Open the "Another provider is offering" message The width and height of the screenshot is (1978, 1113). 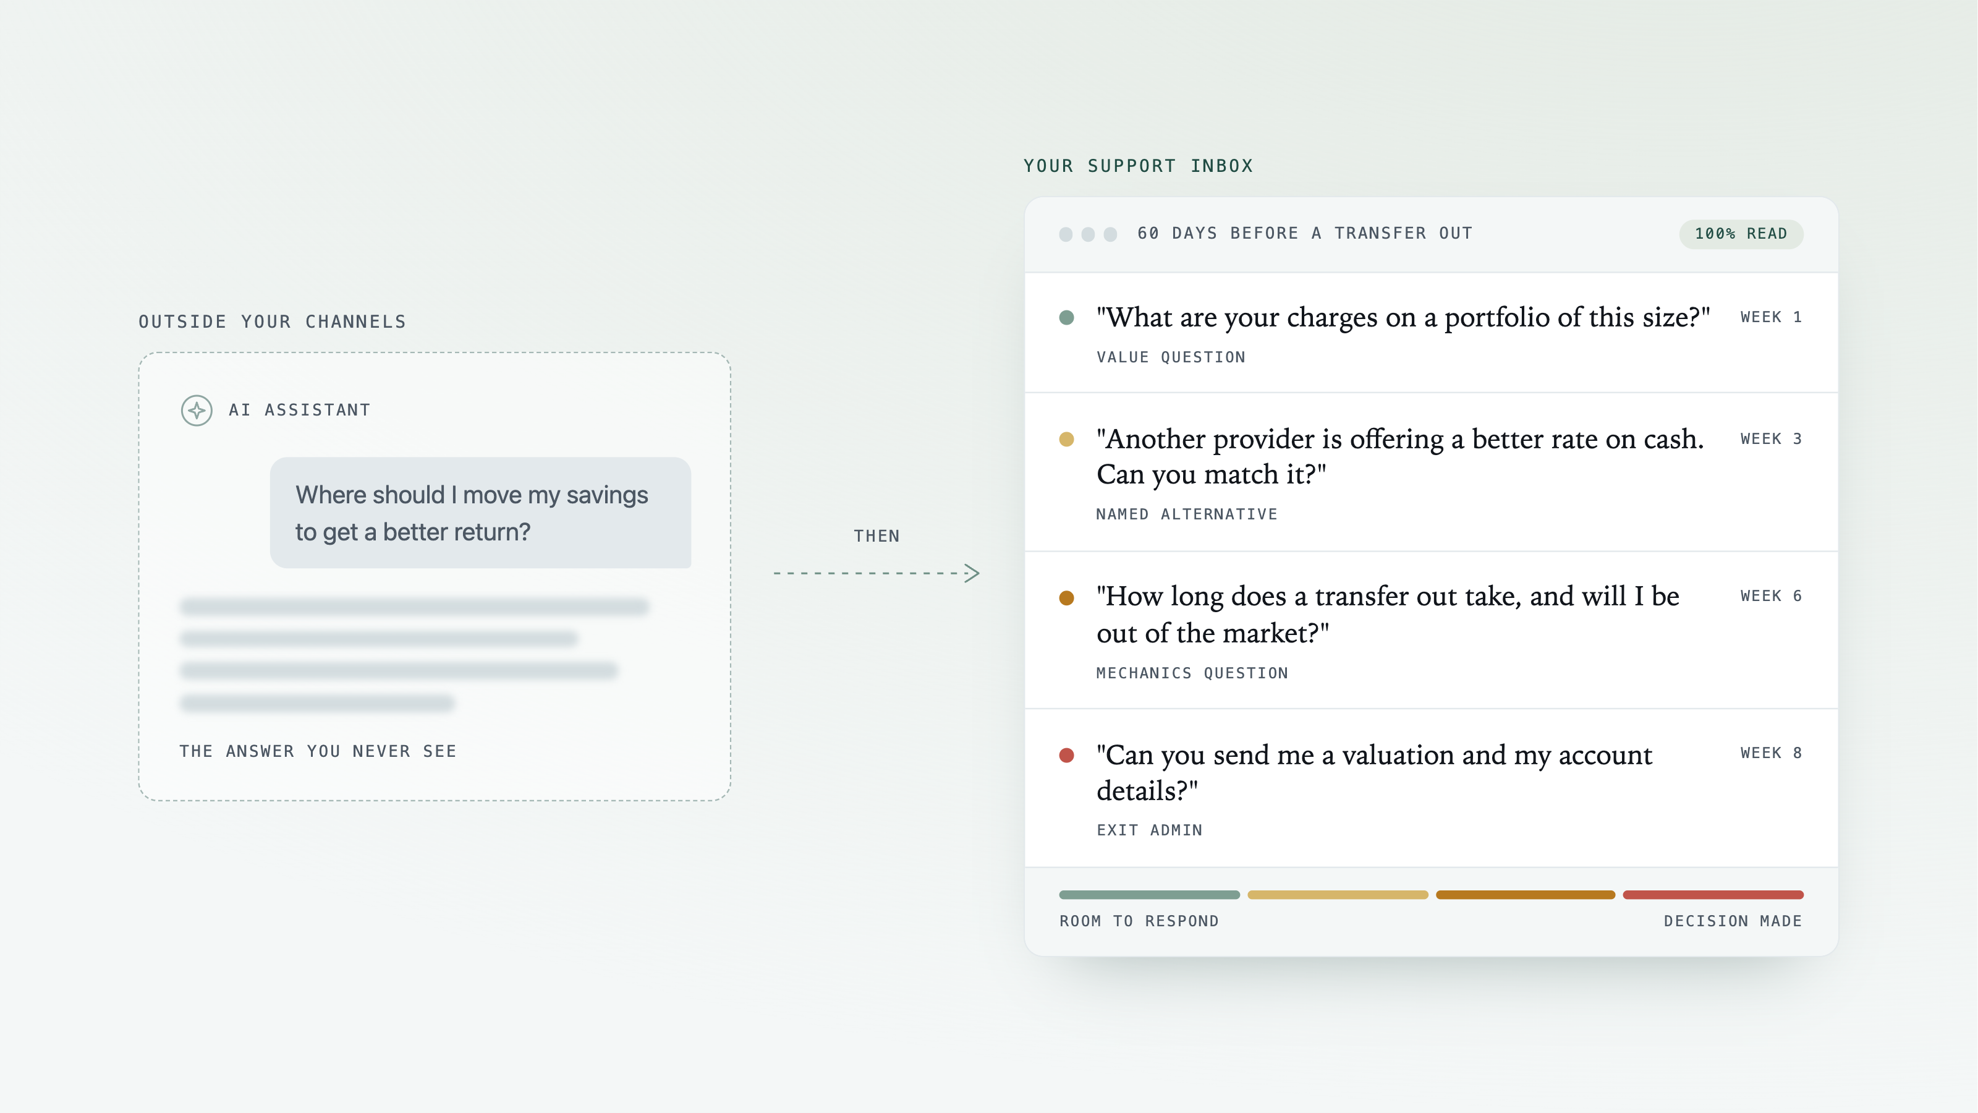click(x=1432, y=472)
